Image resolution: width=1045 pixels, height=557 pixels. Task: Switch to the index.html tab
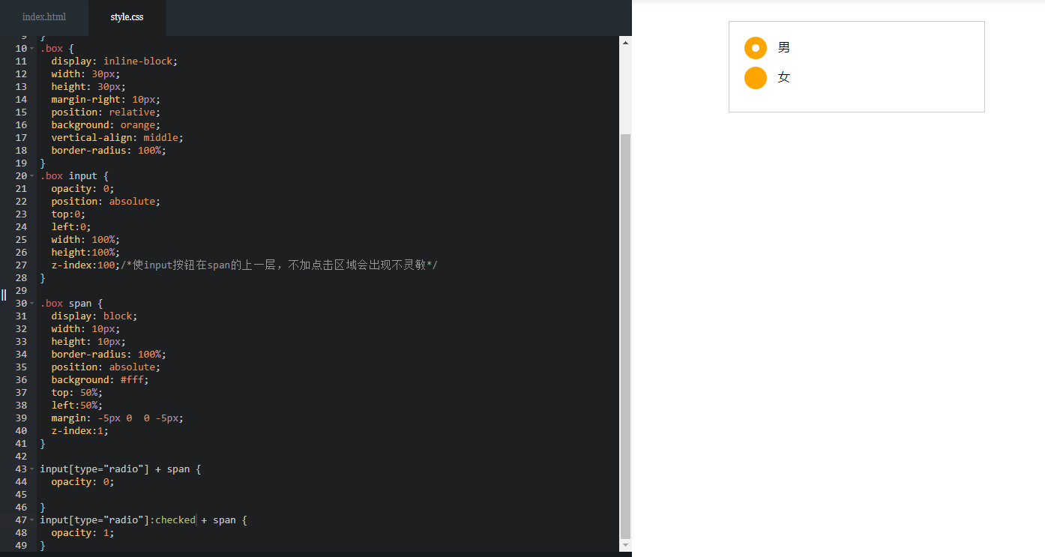[43, 16]
